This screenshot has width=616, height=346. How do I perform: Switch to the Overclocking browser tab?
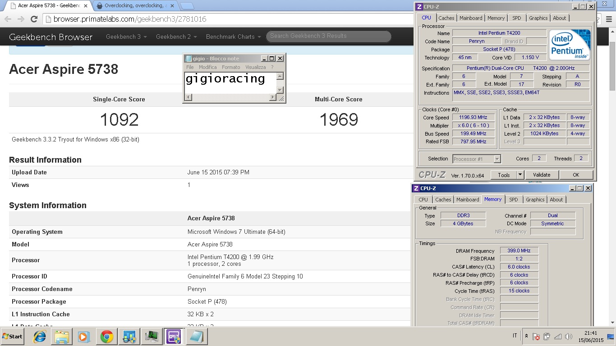pos(134,6)
